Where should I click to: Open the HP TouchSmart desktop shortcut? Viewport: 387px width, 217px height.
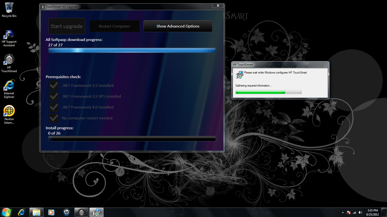click(x=9, y=63)
